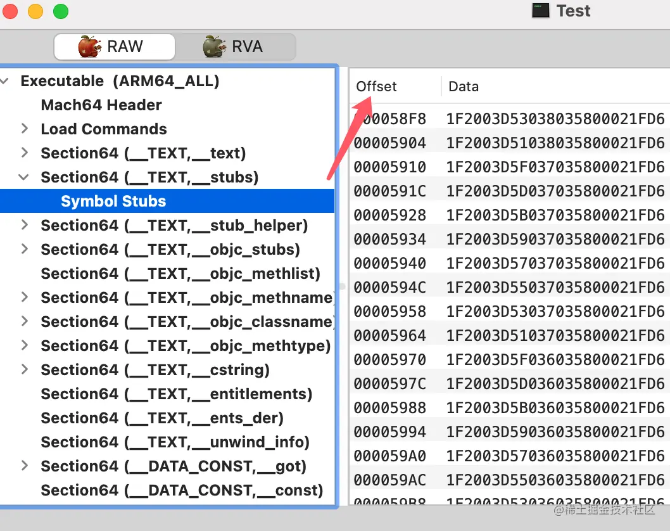
Task: Select offset cell 0000591C
Action: [389, 191]
